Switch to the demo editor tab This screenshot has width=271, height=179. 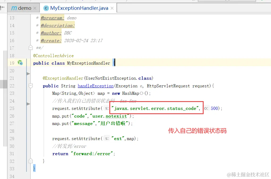point(23,8)
